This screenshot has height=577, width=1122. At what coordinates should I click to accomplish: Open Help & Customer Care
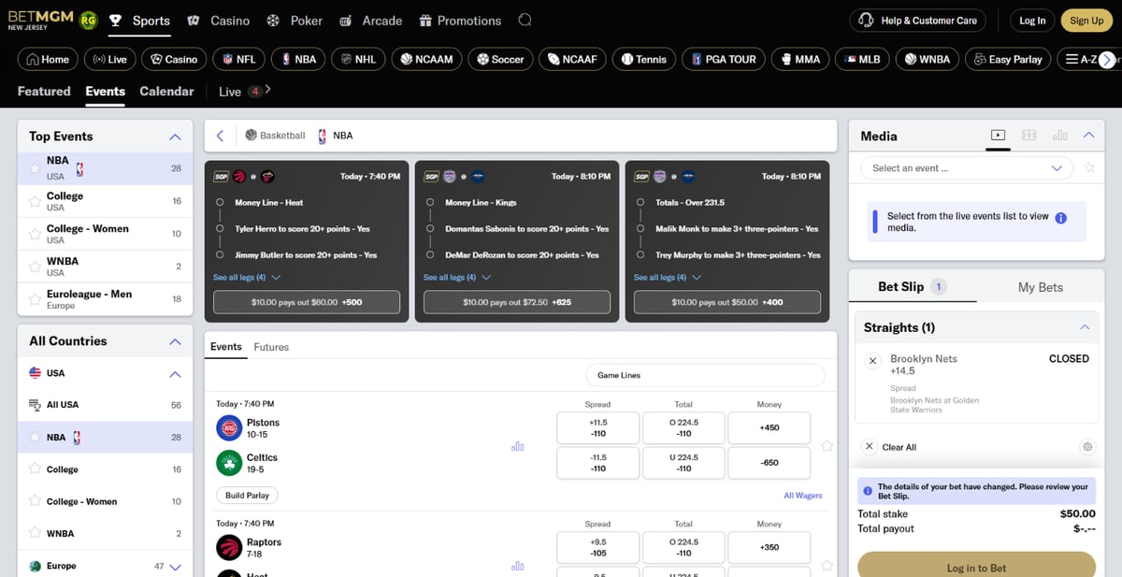916,20
